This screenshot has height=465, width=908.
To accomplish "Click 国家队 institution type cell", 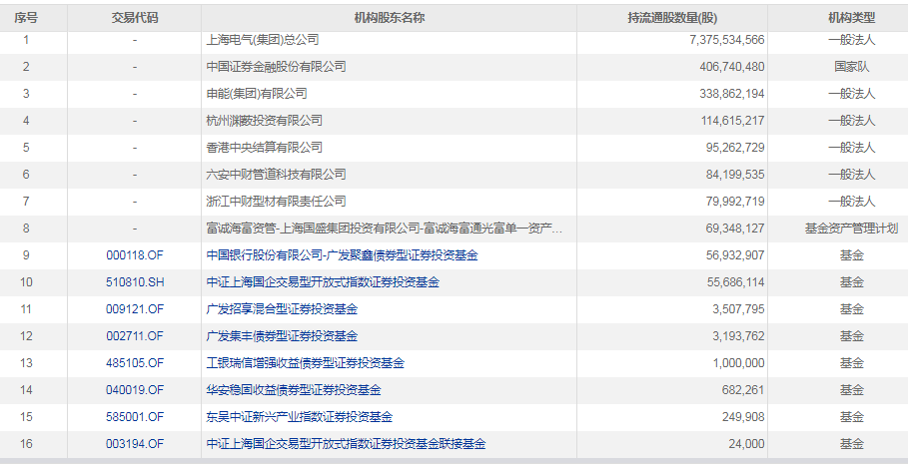I will point(851,67).
